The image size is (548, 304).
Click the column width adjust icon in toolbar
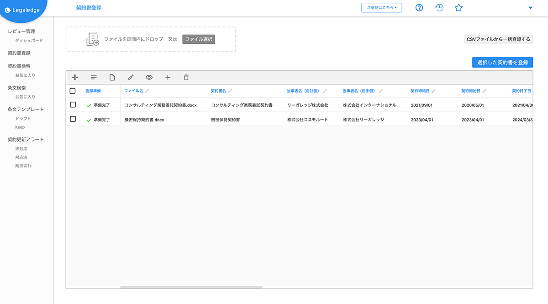(75, 78)
